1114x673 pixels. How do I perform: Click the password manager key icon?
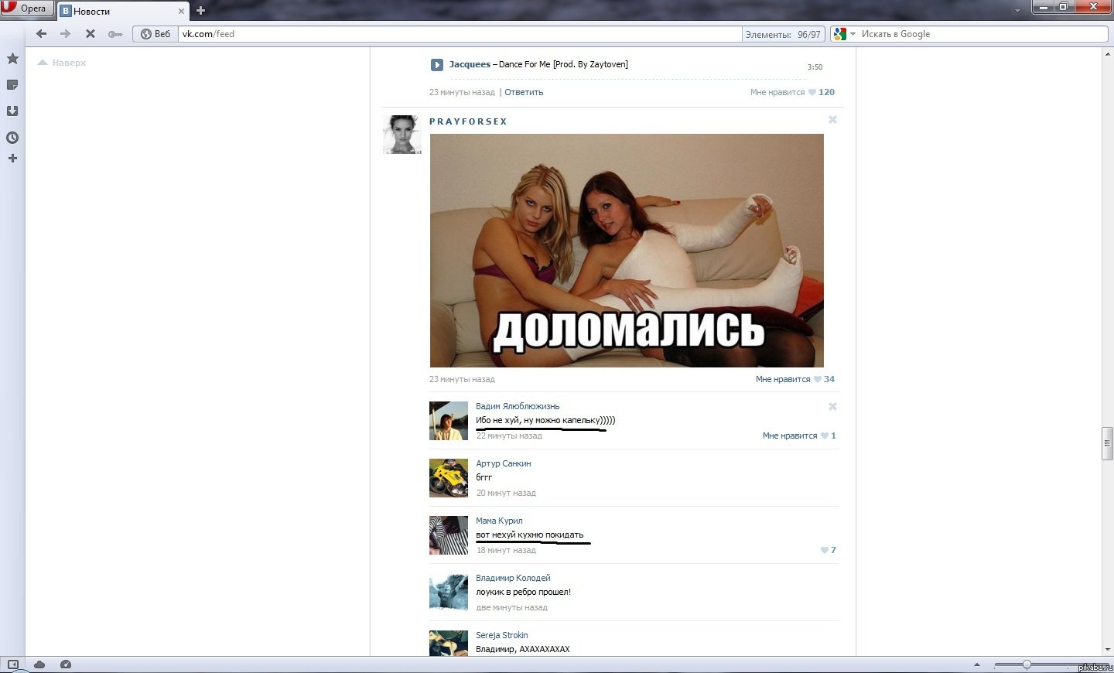[x=115, y=34]
